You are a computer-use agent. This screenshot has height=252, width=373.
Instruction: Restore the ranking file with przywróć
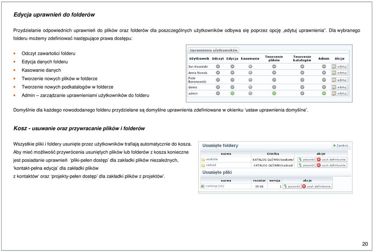292,186
